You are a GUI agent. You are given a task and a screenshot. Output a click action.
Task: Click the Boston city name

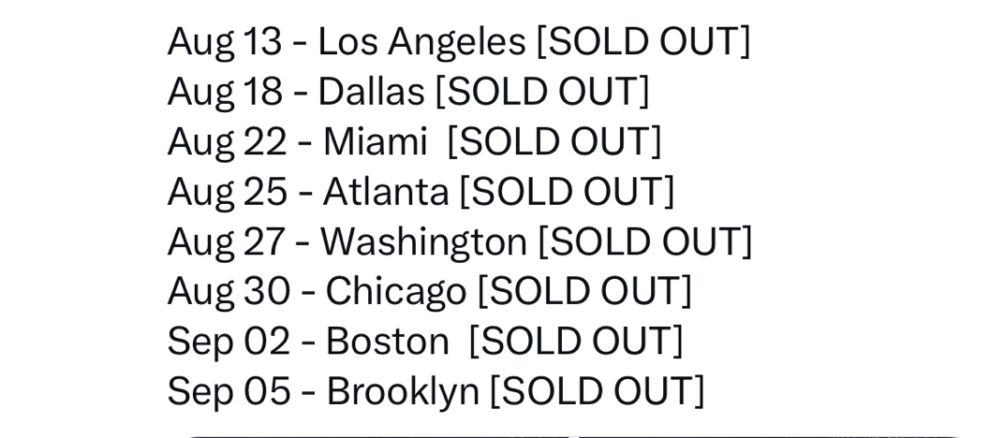pyautogui.click(x=388, y=341)
